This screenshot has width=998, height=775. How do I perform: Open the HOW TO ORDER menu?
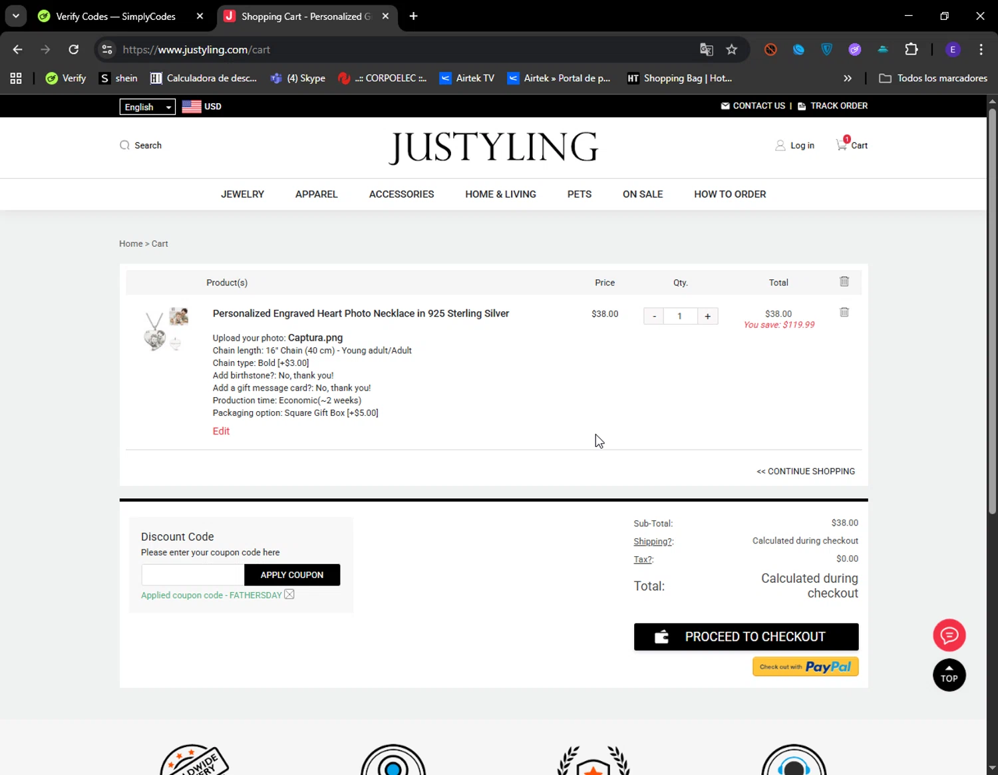730,194
